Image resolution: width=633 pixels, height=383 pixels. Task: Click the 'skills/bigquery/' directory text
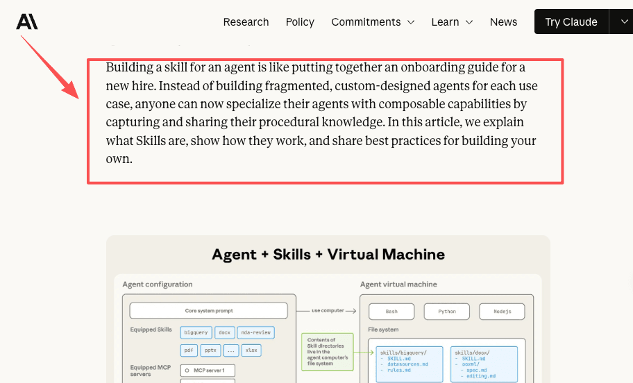pyautogui.click(x=403, y=352)
